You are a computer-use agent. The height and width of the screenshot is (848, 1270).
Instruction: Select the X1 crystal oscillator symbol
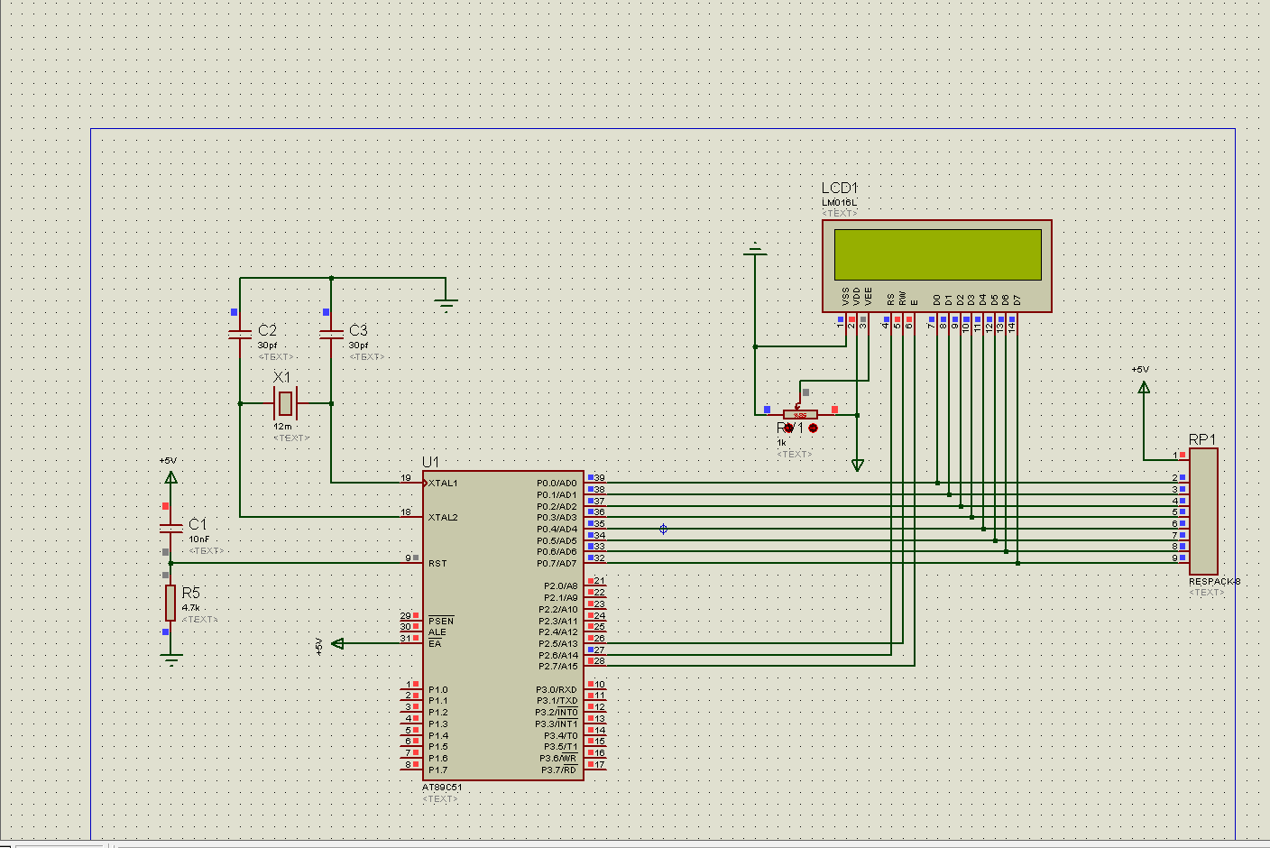coord(285,402)
